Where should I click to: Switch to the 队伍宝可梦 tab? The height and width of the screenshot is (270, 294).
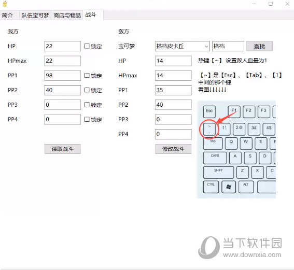coord(35,15)
